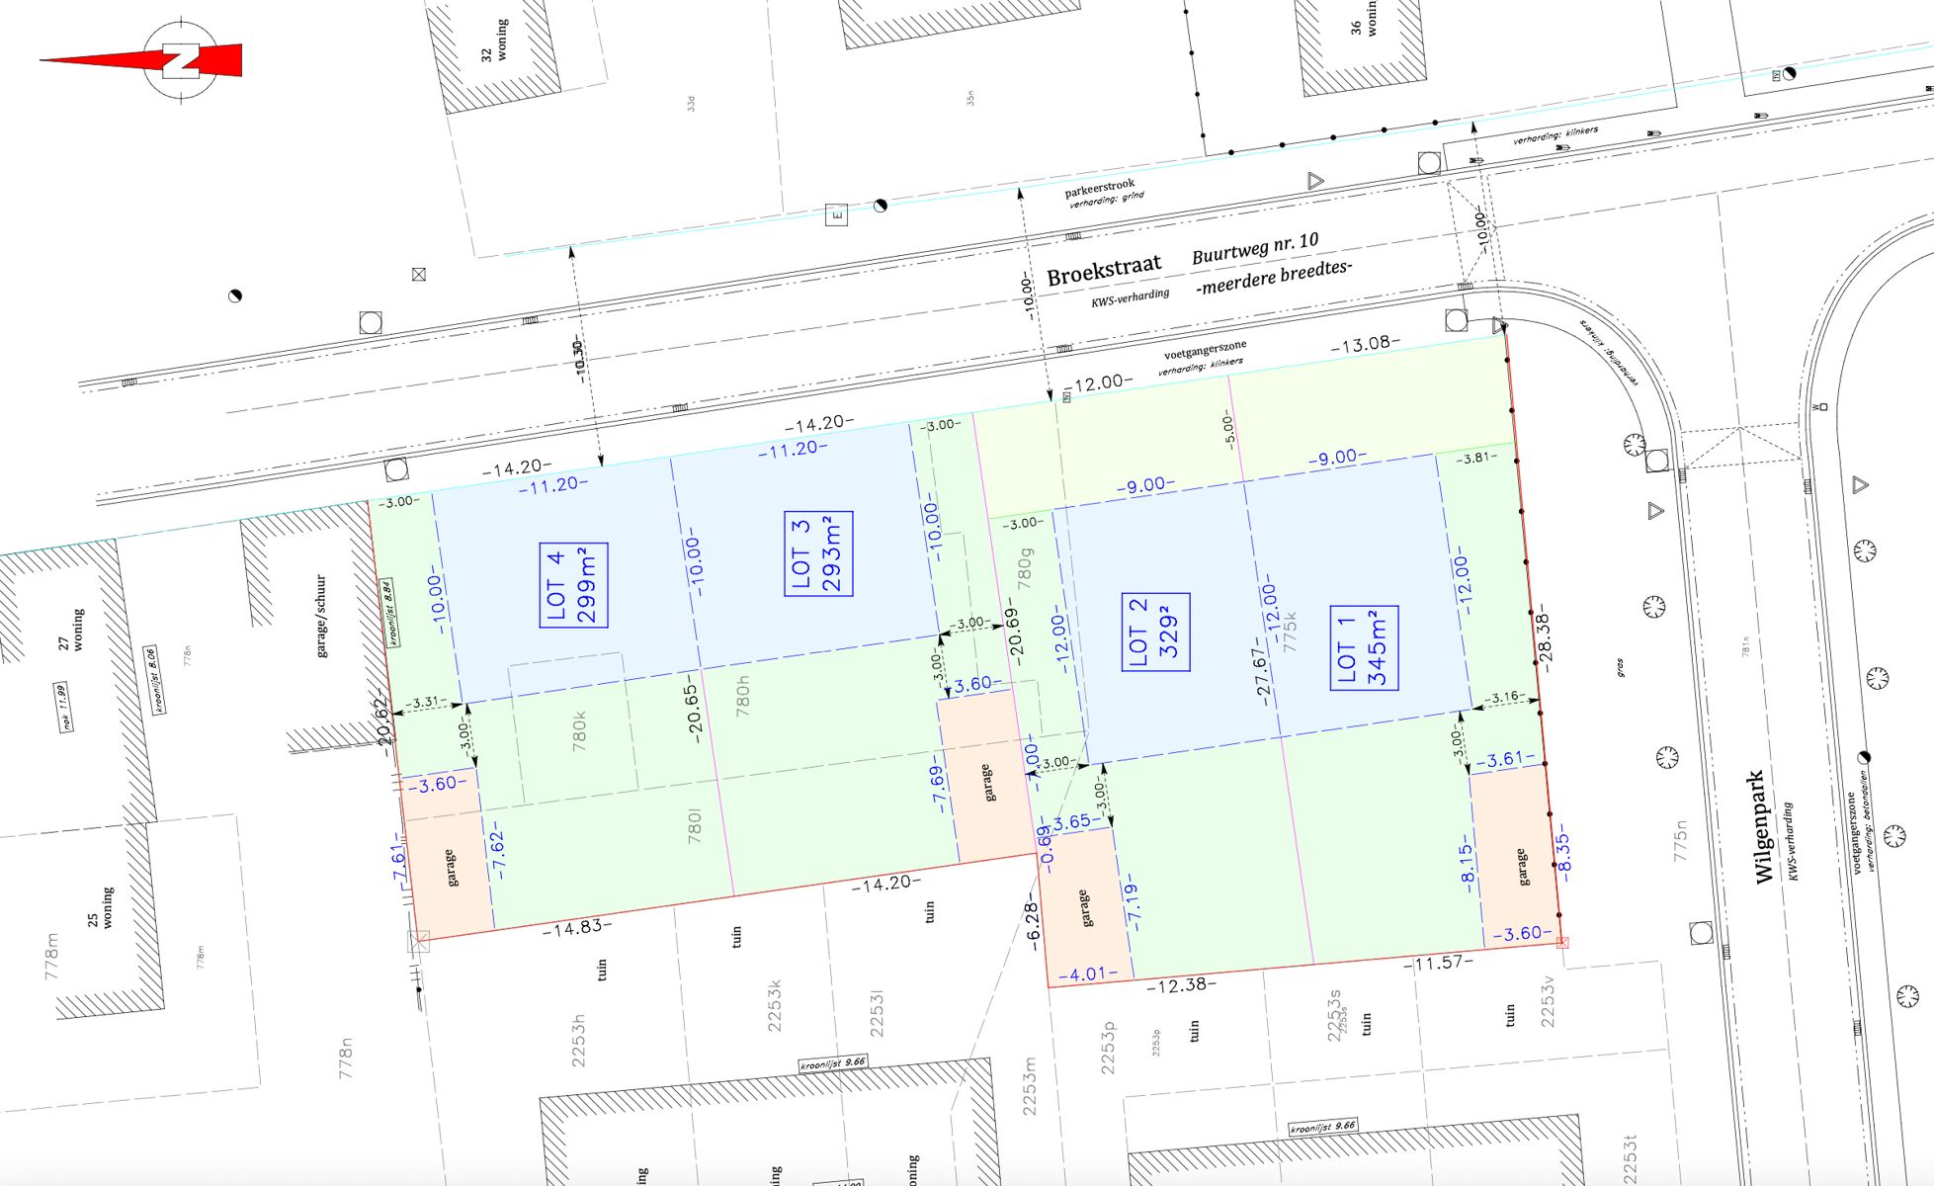Viewport: 1934px width, 1186px height.
Task: Click the Buurtweg nr. 10 label
Action: [1255, 247]
